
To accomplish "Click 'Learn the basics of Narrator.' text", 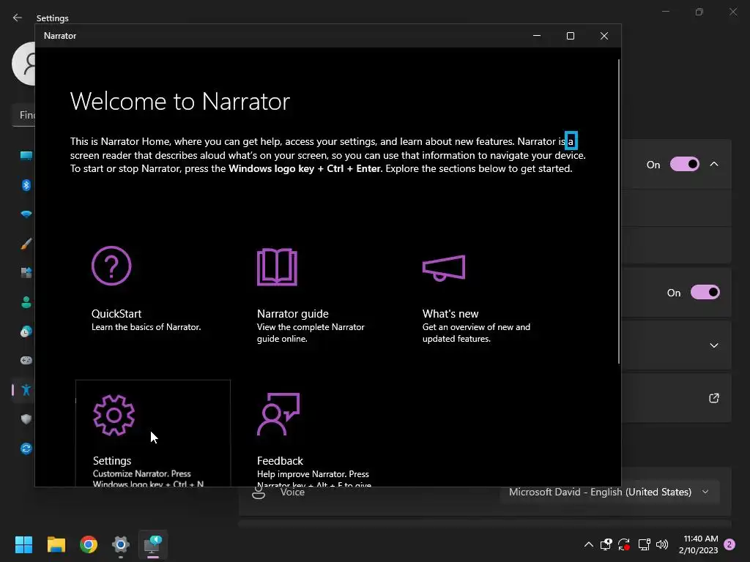I will [x=146, y=327].
